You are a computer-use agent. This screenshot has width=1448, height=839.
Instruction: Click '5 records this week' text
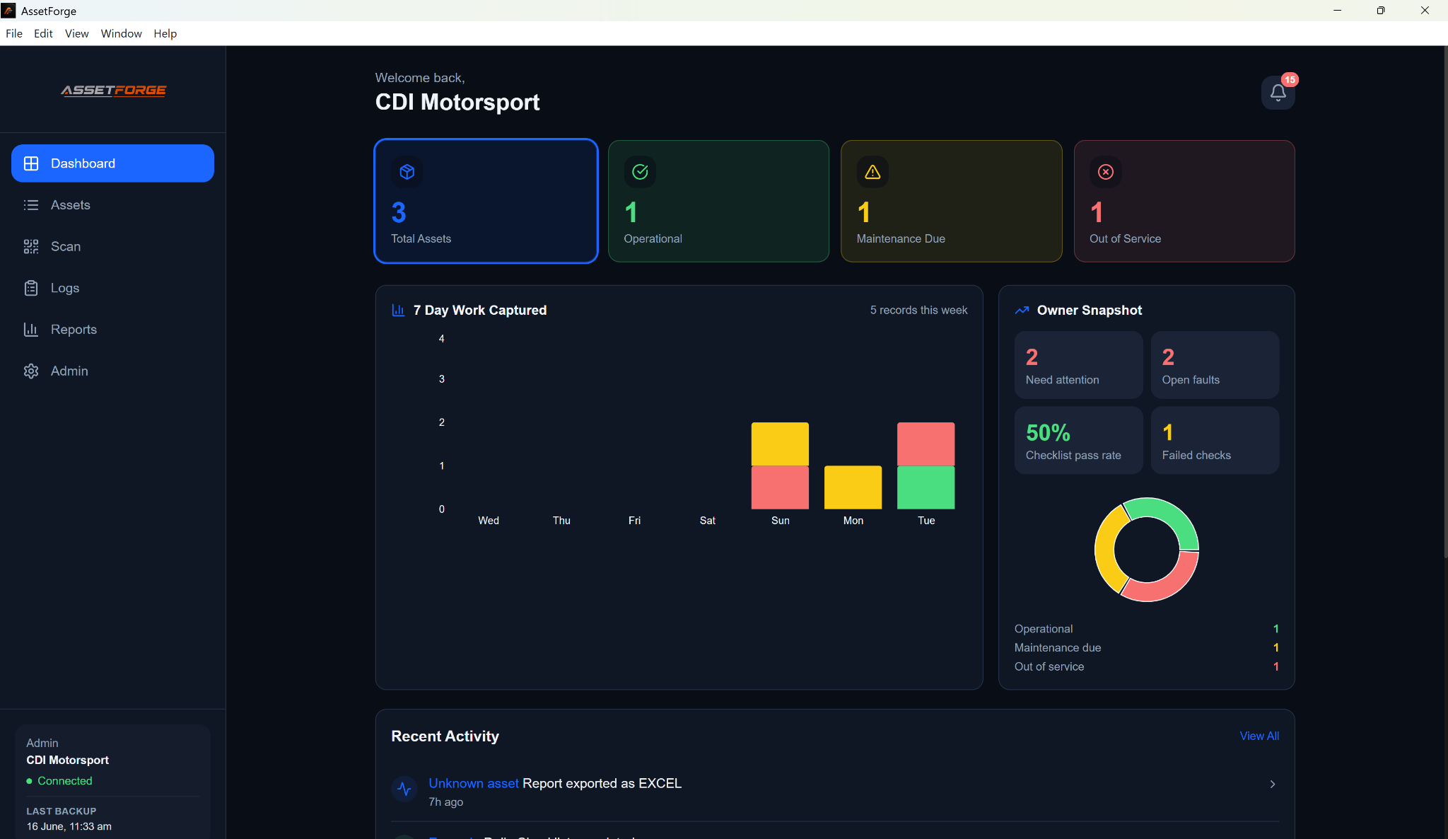[918, 311]
